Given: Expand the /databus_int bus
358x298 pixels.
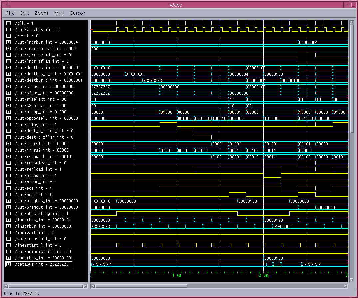Looking at the screenshot, I should (x=8, y=264).
